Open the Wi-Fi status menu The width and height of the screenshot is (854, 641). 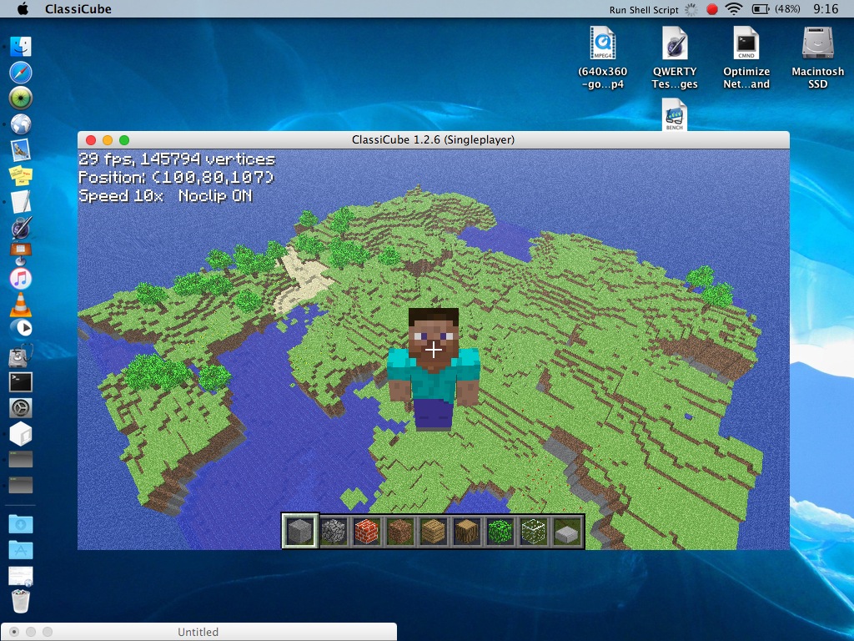coord(734,9)
